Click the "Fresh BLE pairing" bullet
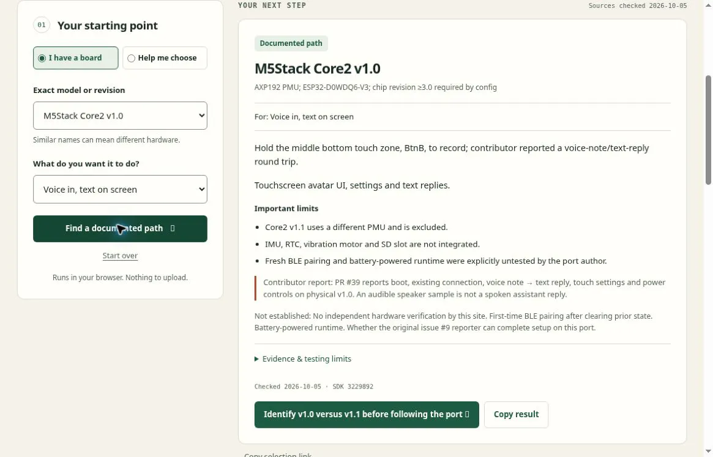Viewport: 713px width, 457px height. point(436,261)
